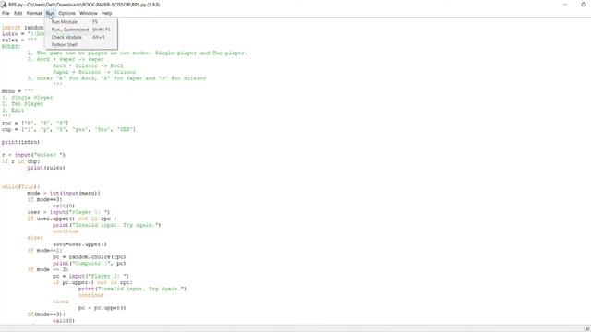Viewport: 591px width, 332px height.
Task: Click the 'pc = random.choice(rpc)' line
Action: click(90, 257)
